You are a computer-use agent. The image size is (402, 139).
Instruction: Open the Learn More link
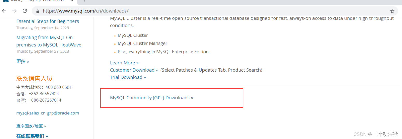point(124,63)
